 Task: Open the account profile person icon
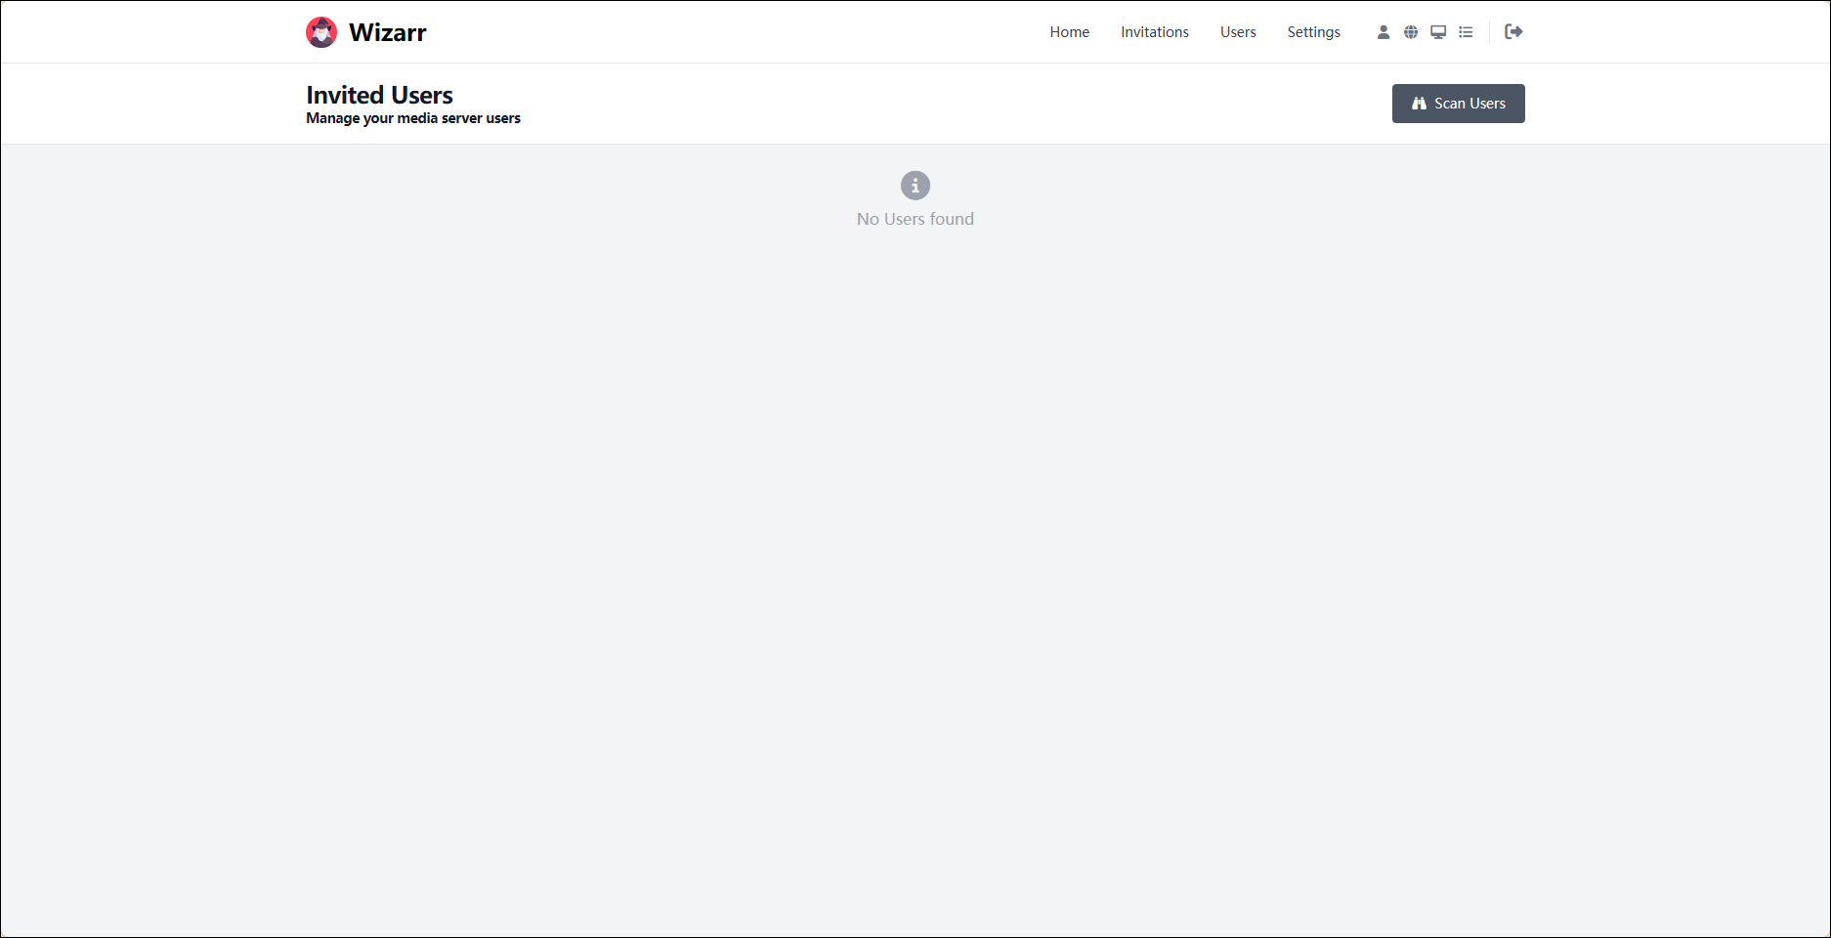[1384, 32]
